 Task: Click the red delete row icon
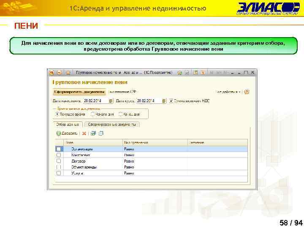point(84,133)
